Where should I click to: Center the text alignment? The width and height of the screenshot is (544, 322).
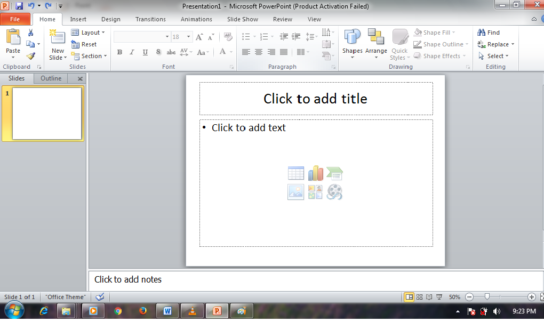coord(259,52)
